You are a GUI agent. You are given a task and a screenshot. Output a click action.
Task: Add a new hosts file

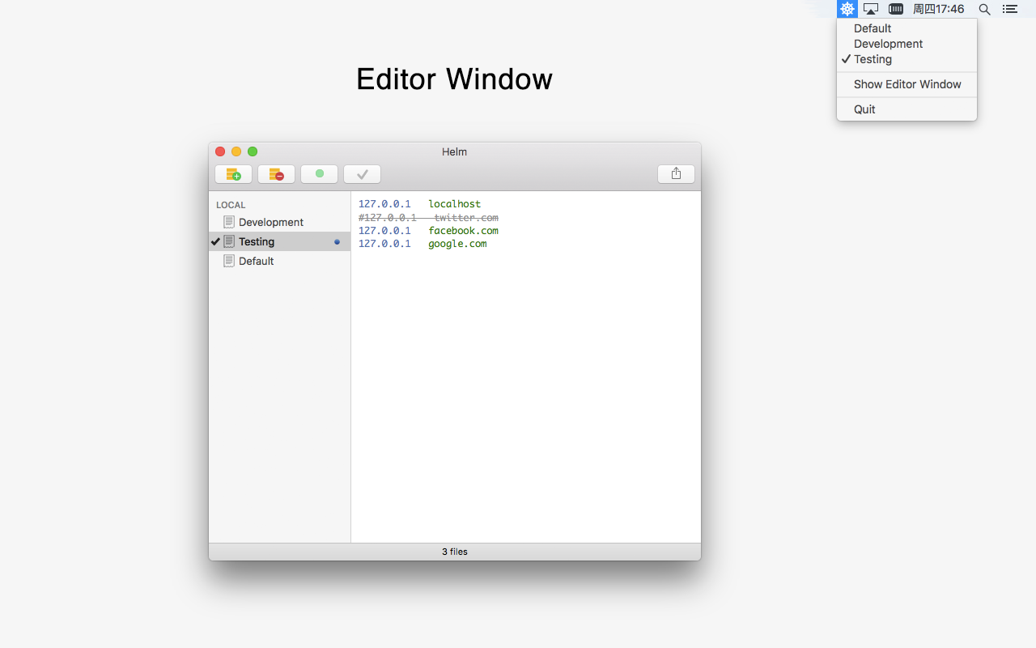tap(233, 173)
